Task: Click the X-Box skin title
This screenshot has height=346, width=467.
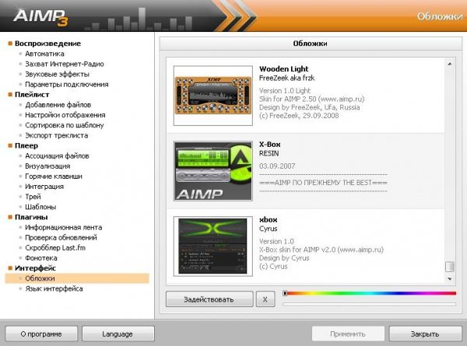Action: [x=270, y=145]
